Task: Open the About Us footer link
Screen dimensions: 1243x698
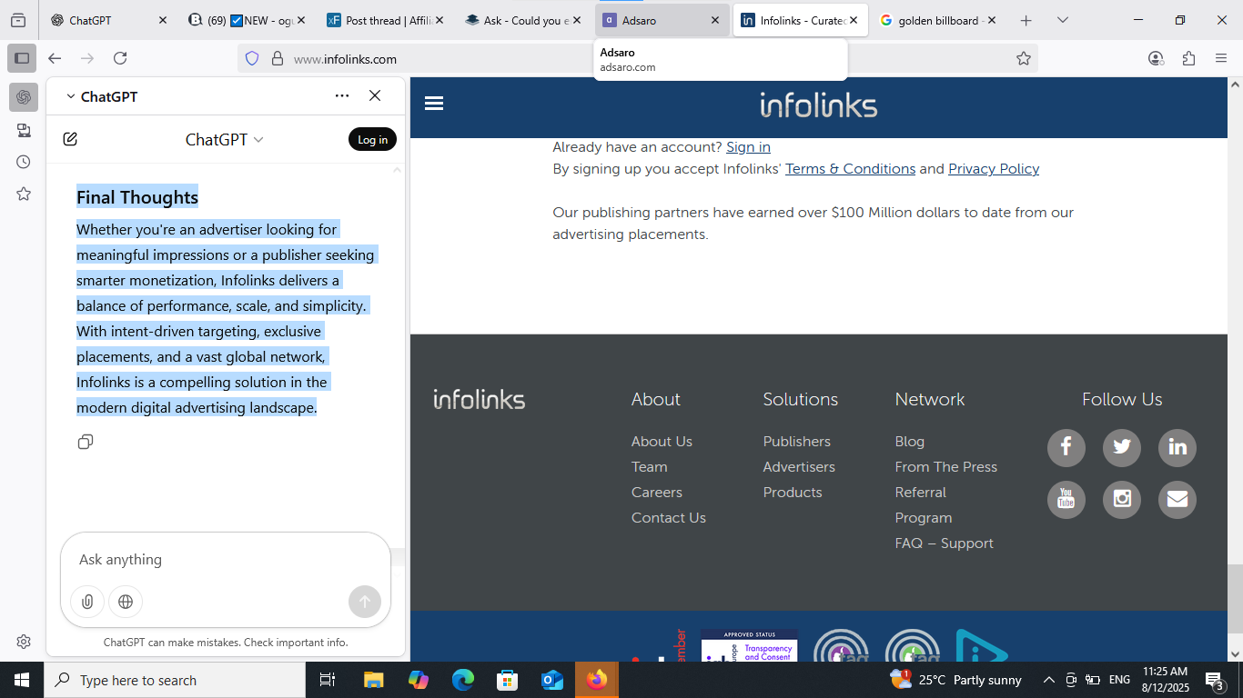Action: (662, 442)
